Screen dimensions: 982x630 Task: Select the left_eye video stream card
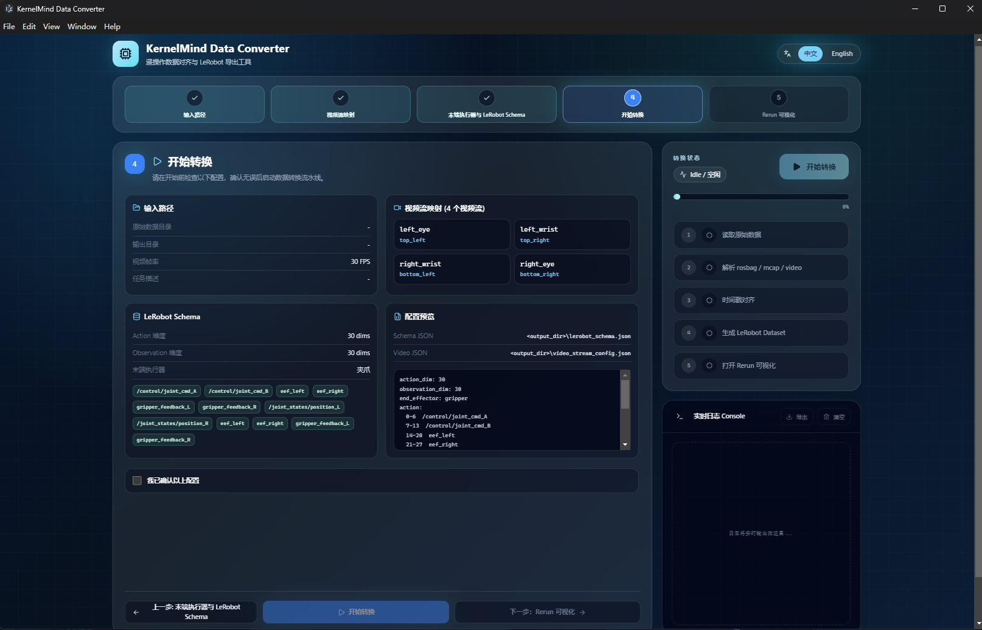coord(451,234)
